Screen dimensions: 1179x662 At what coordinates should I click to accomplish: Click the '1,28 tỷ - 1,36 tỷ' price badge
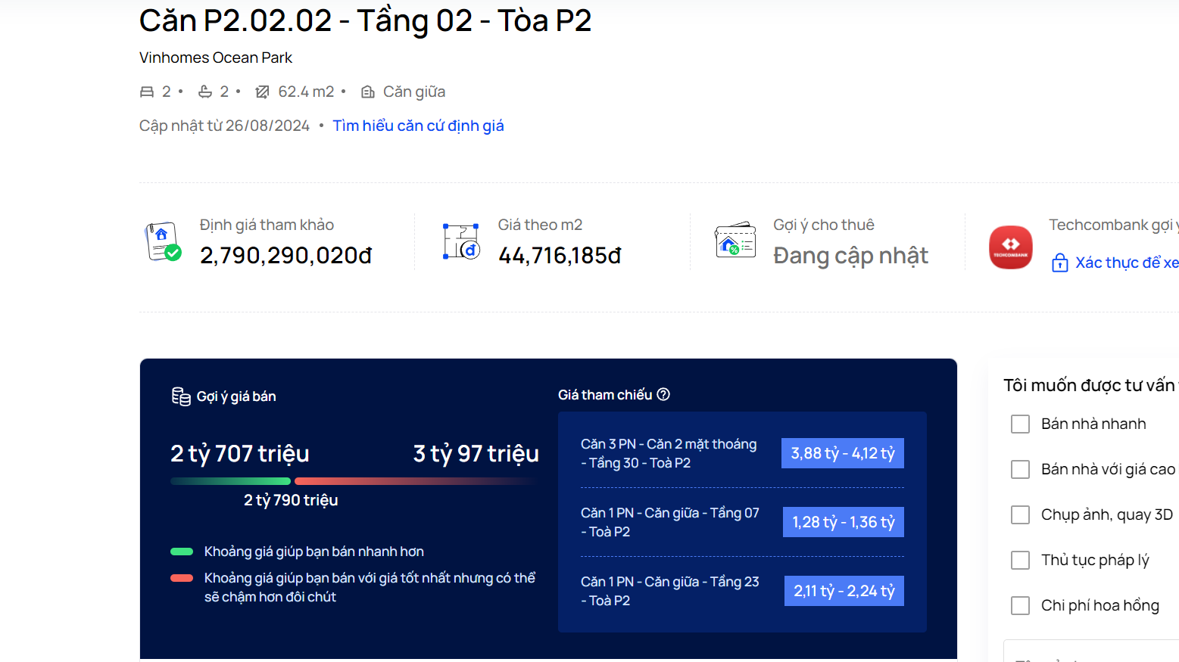coord(844,522)
